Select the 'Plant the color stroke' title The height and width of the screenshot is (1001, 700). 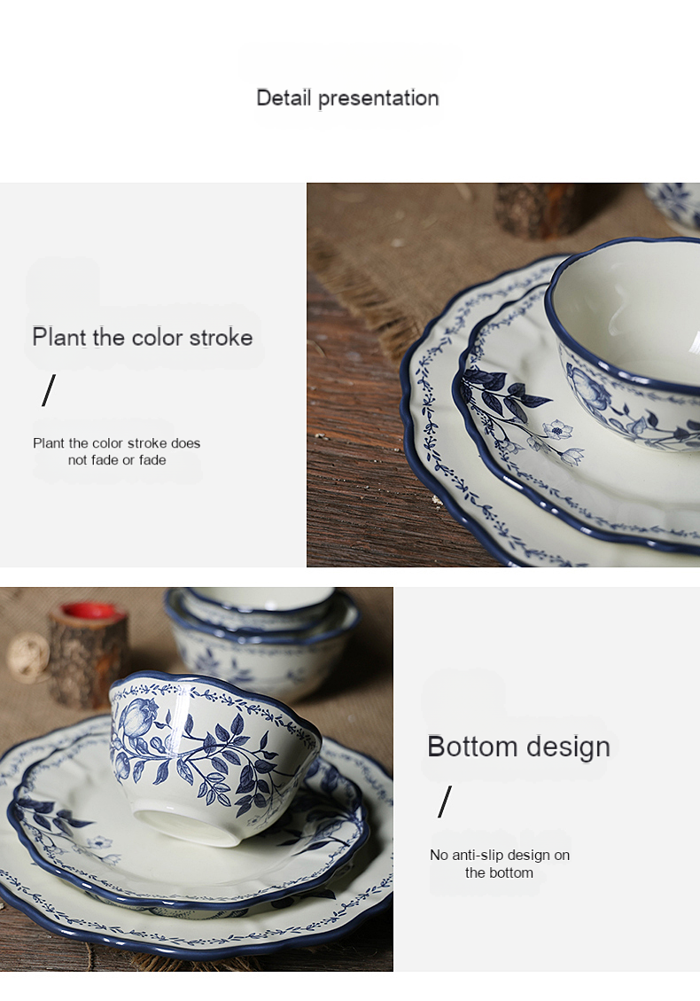coord(143,337)
